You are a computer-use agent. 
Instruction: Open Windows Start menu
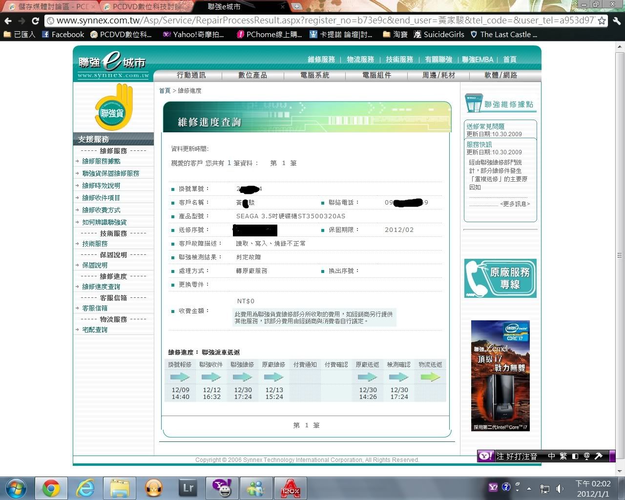16,488
